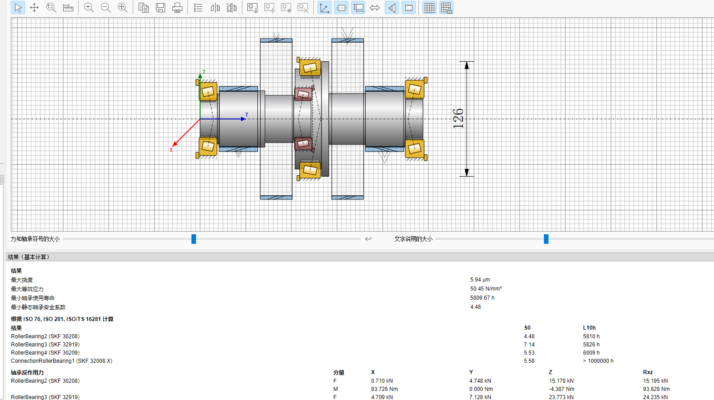Click the import background image icon
714x400 pixels.
pos(253,8)
